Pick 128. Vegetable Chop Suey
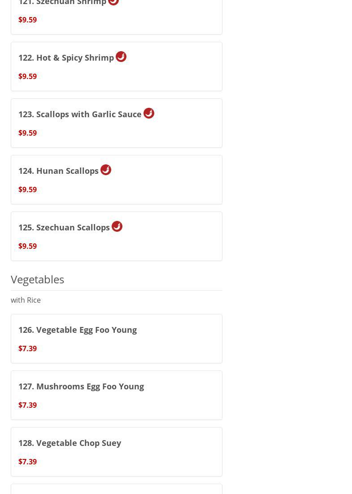 pyautogui.click(x=70, y=443)
